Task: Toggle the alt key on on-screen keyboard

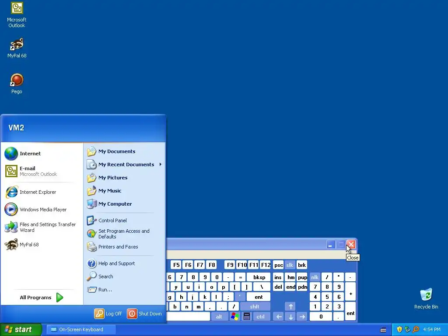Action: [219, 317]
